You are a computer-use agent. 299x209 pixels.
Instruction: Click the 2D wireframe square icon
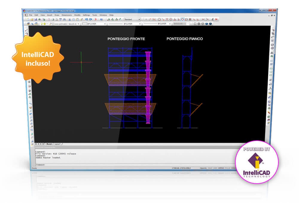[x=195, y=24]
